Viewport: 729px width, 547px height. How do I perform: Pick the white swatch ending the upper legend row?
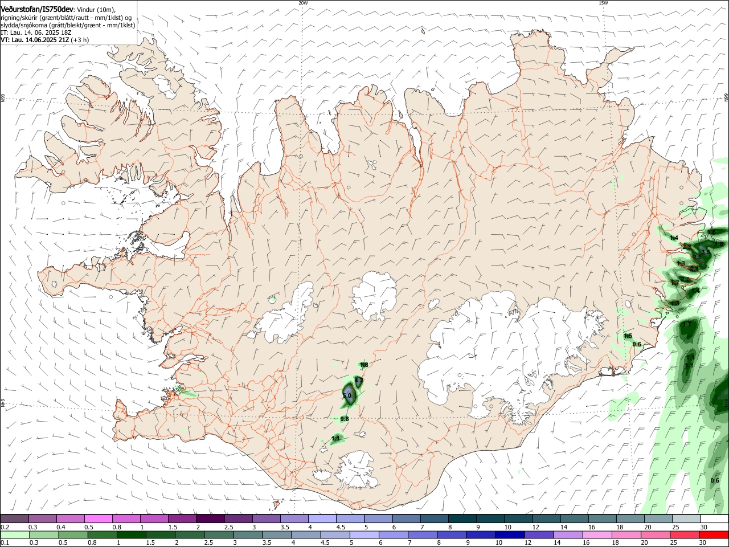click(x=714, y=519)
